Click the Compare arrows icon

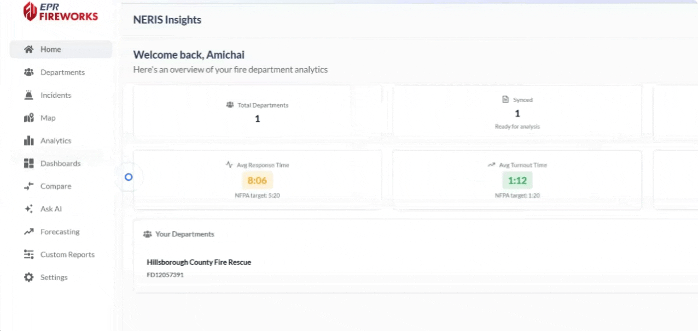29,186
